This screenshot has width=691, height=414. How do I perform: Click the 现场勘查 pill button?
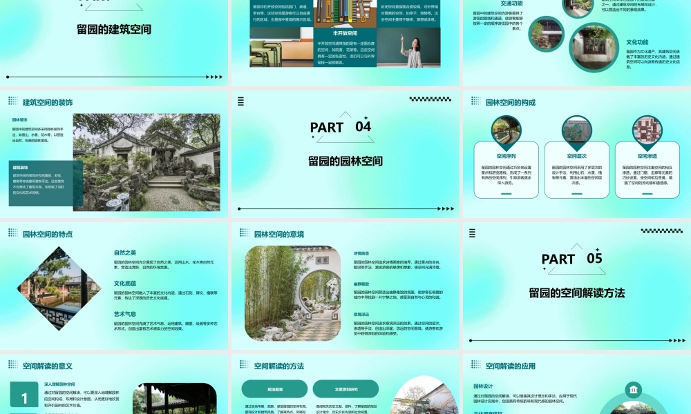pos(274,389)
